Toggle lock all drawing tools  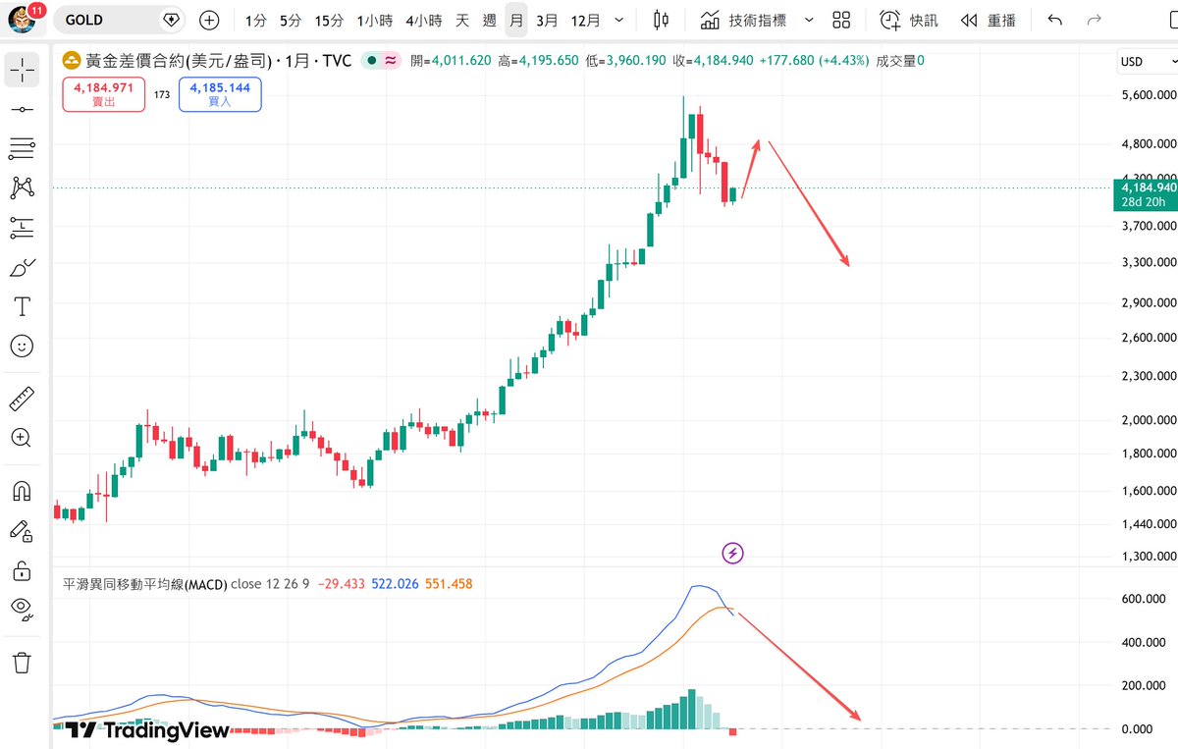22,569
